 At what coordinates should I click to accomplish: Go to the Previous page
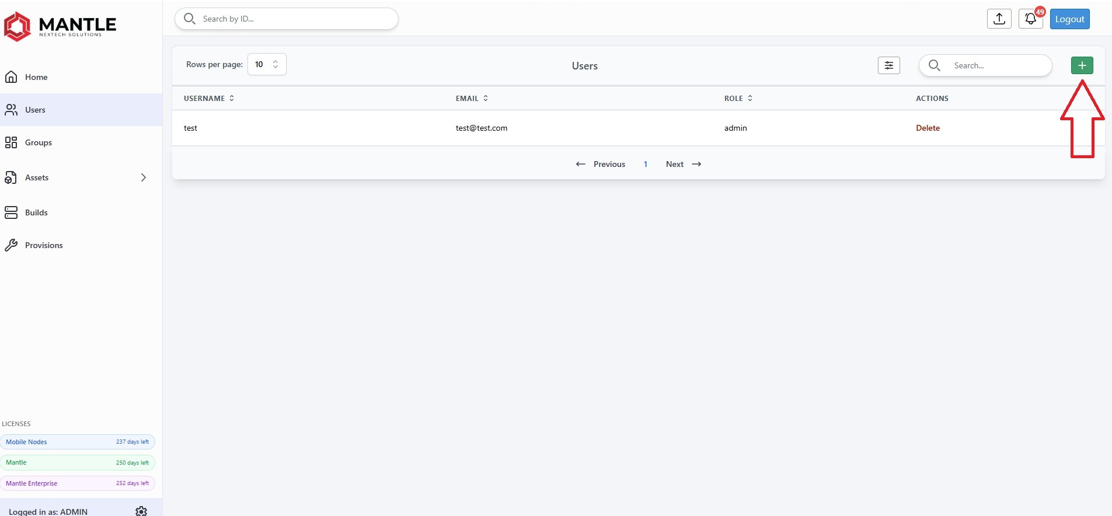601,164
